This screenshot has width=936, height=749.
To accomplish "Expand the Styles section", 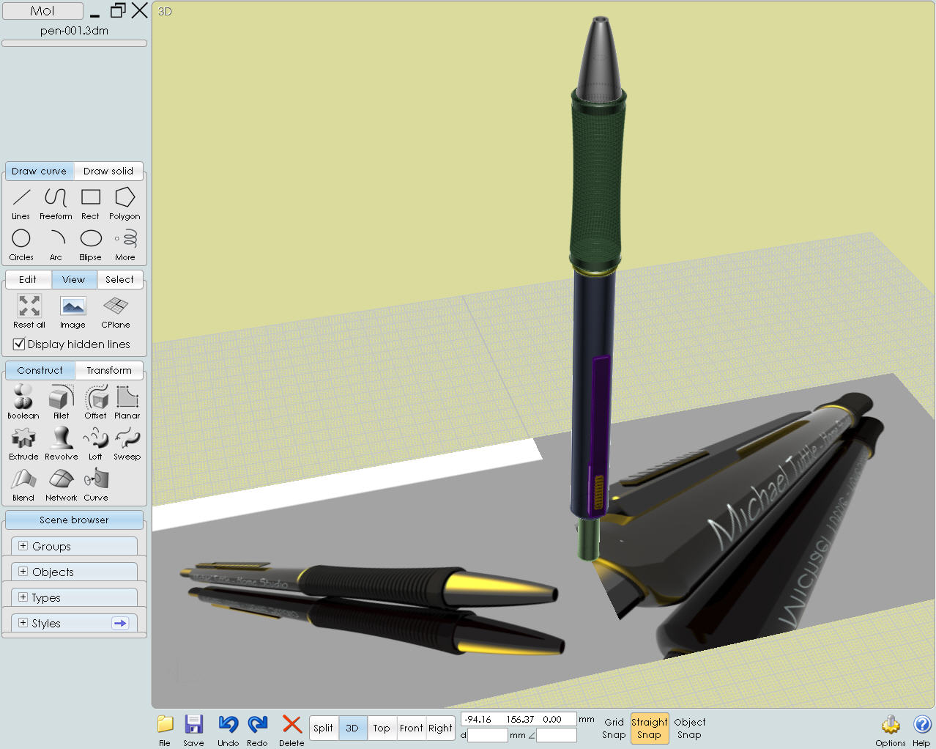I will pos(23,623).
